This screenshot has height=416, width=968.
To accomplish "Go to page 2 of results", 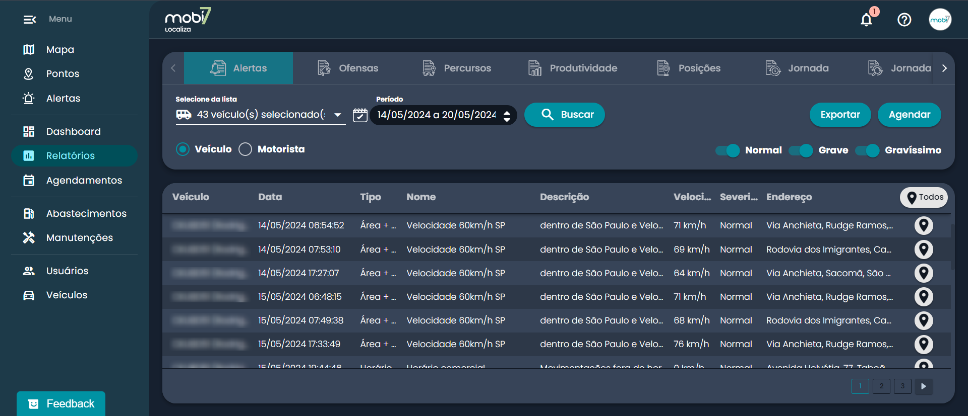I will (x=881, y=386).
